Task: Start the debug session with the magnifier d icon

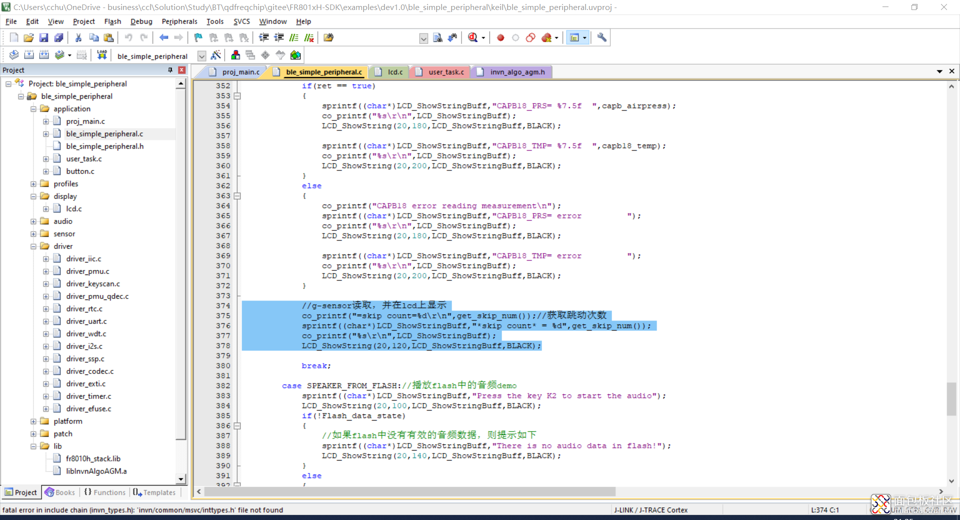Action: click(x=473, y=37)
